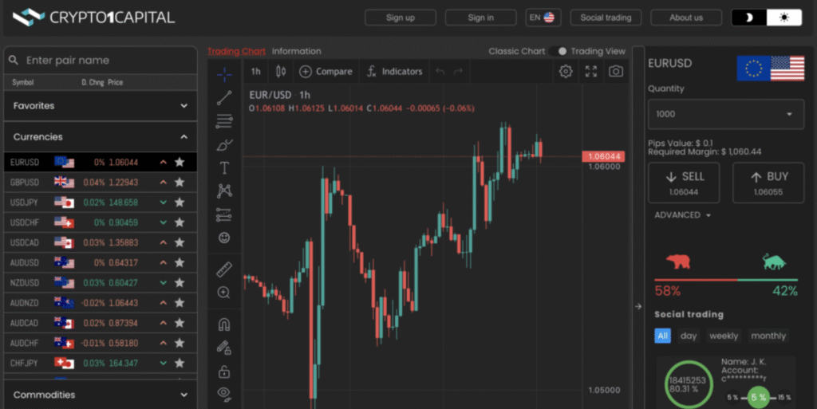Open the Information tab
The width and height of the screenshot is (817, 409).
click(297, 51)
